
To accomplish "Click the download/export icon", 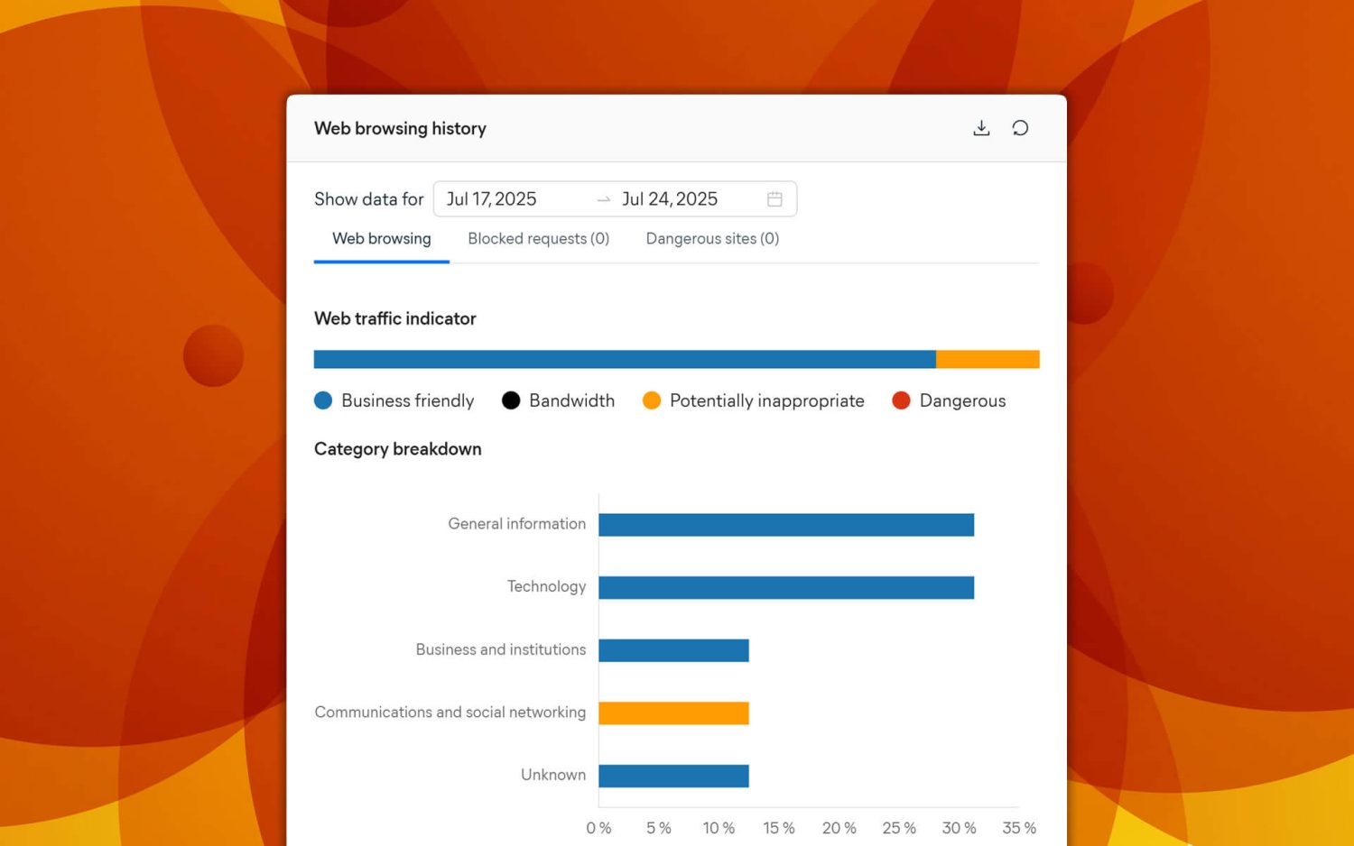I will click(x=981, y=128).
